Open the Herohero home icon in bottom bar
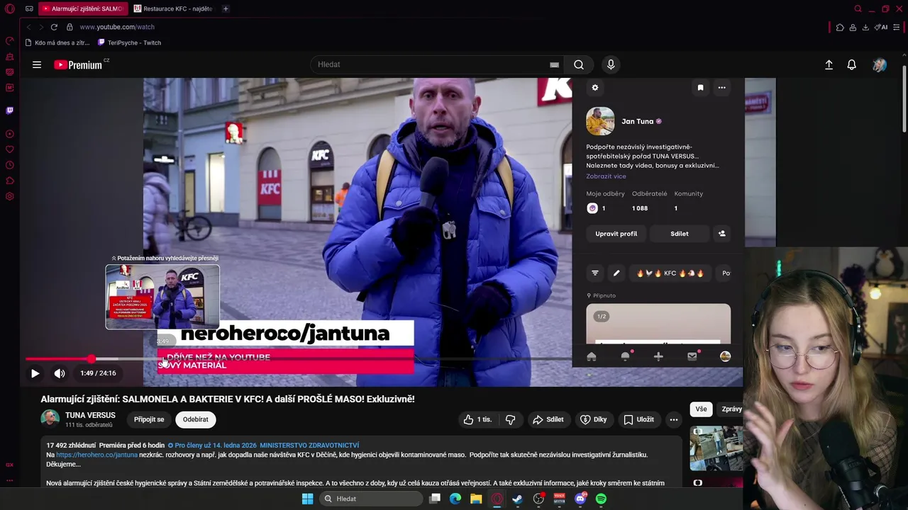 tap(592, 356)
